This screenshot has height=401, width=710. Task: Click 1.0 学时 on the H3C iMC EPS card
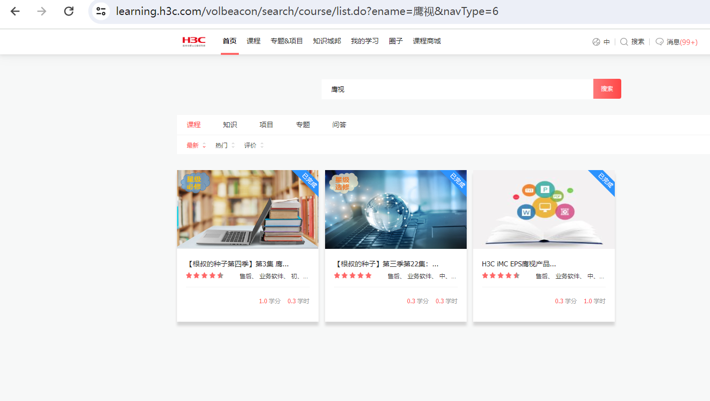click(x=595, y=301)
